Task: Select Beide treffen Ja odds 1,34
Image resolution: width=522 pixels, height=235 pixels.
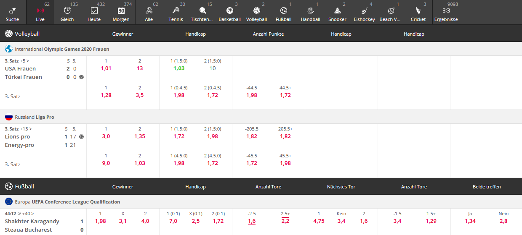Action: 470,221
